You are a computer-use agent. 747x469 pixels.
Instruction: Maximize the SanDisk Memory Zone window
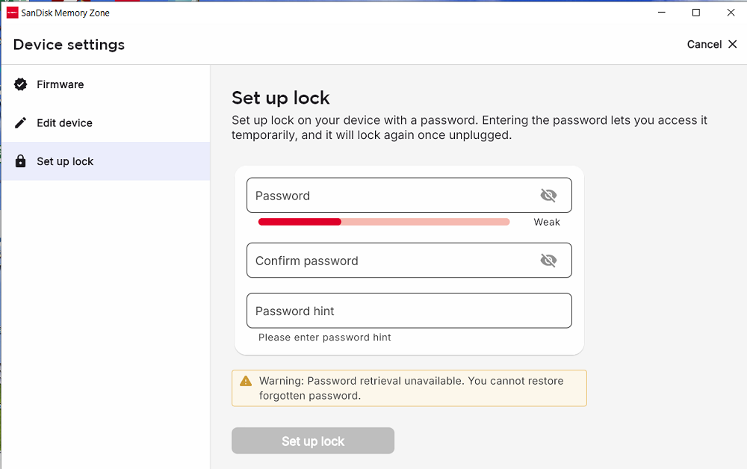click(x=696, y=13)
